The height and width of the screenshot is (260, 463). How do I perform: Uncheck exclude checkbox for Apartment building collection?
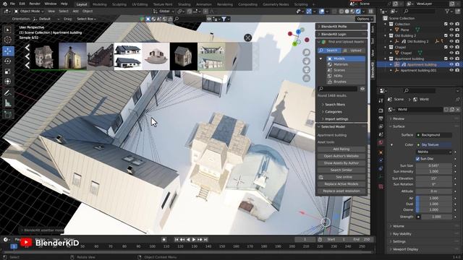(x=446, y=58)
